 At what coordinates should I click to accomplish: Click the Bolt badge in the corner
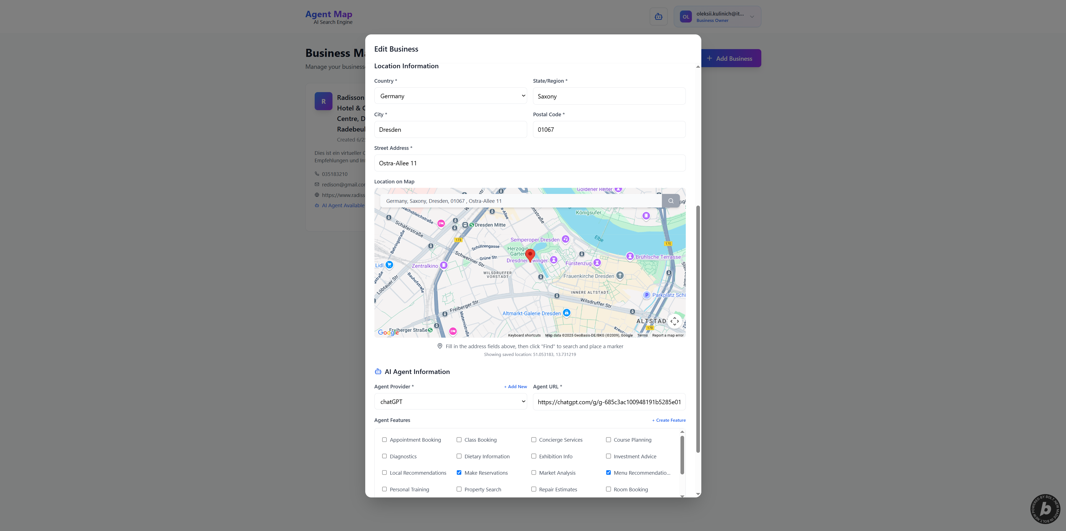pyautogui.click(x=1045, y=509)
